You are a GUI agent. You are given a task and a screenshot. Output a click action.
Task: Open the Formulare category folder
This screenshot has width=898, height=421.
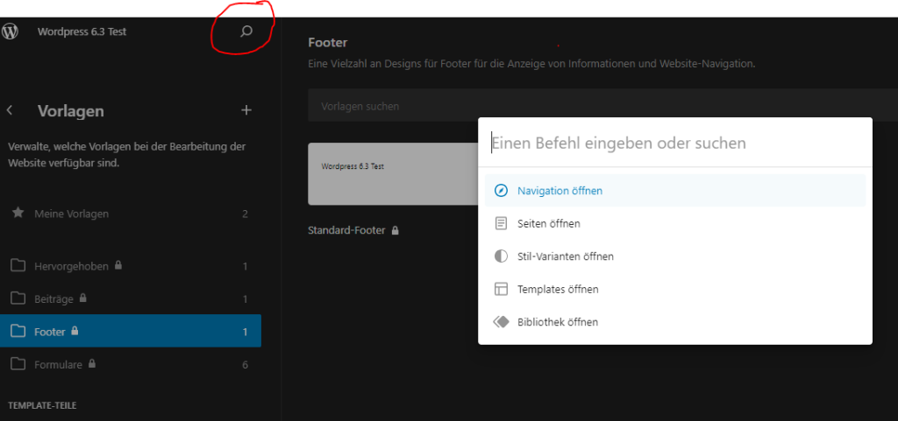click(x=58, y=364)
